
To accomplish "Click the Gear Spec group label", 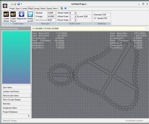I will [45, 24].
